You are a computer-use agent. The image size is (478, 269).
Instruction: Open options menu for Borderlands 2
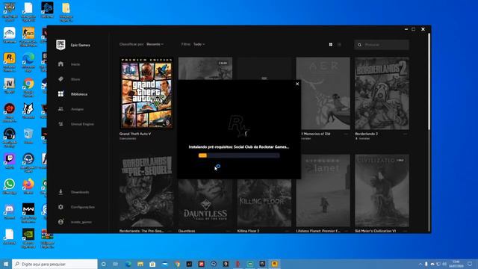pyautogui.click(x=405, y=134)
